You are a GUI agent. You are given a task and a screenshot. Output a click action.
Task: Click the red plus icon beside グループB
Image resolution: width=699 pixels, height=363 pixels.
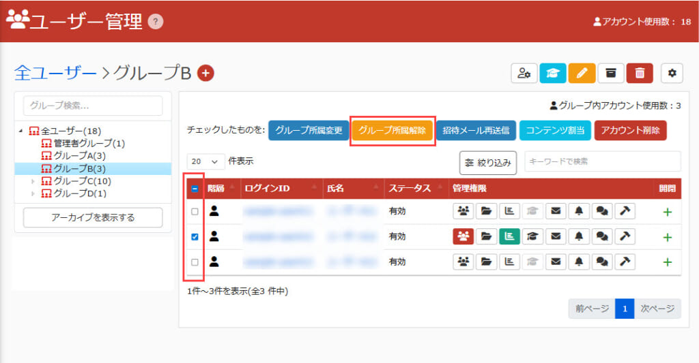coord(205,73)
